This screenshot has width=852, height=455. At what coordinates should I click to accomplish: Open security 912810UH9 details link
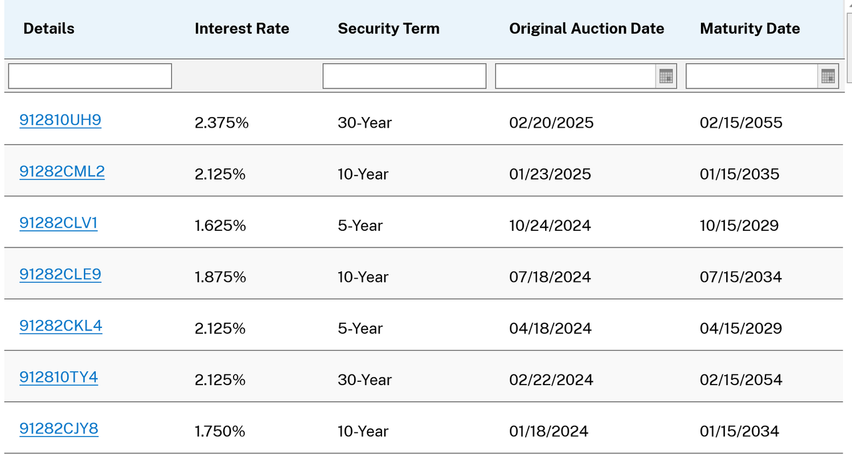coord(61,120)
